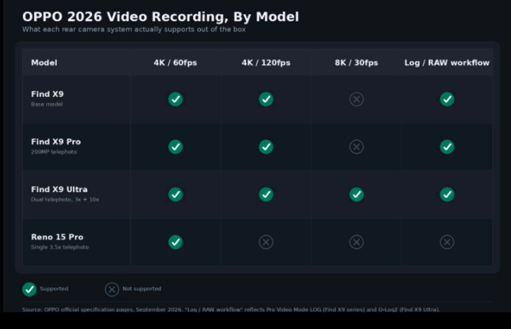This screenshot has height=329, width=511.
Task: Click the Base model subtitle
Action: click(47, 104)
